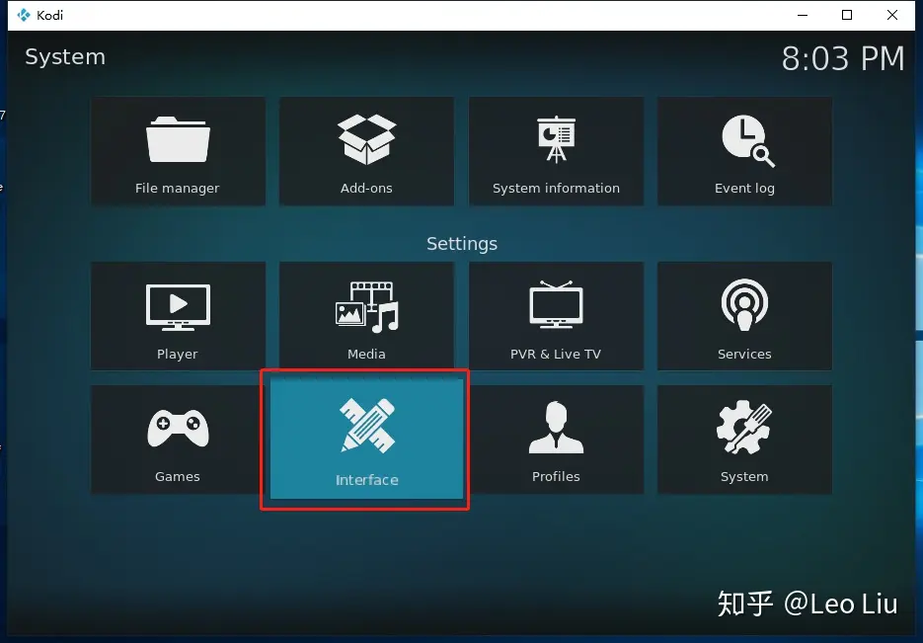The height and width of the screenshot is (643, 923).
Task: Open Profiles person icon
Action: (x=557, y=428)
